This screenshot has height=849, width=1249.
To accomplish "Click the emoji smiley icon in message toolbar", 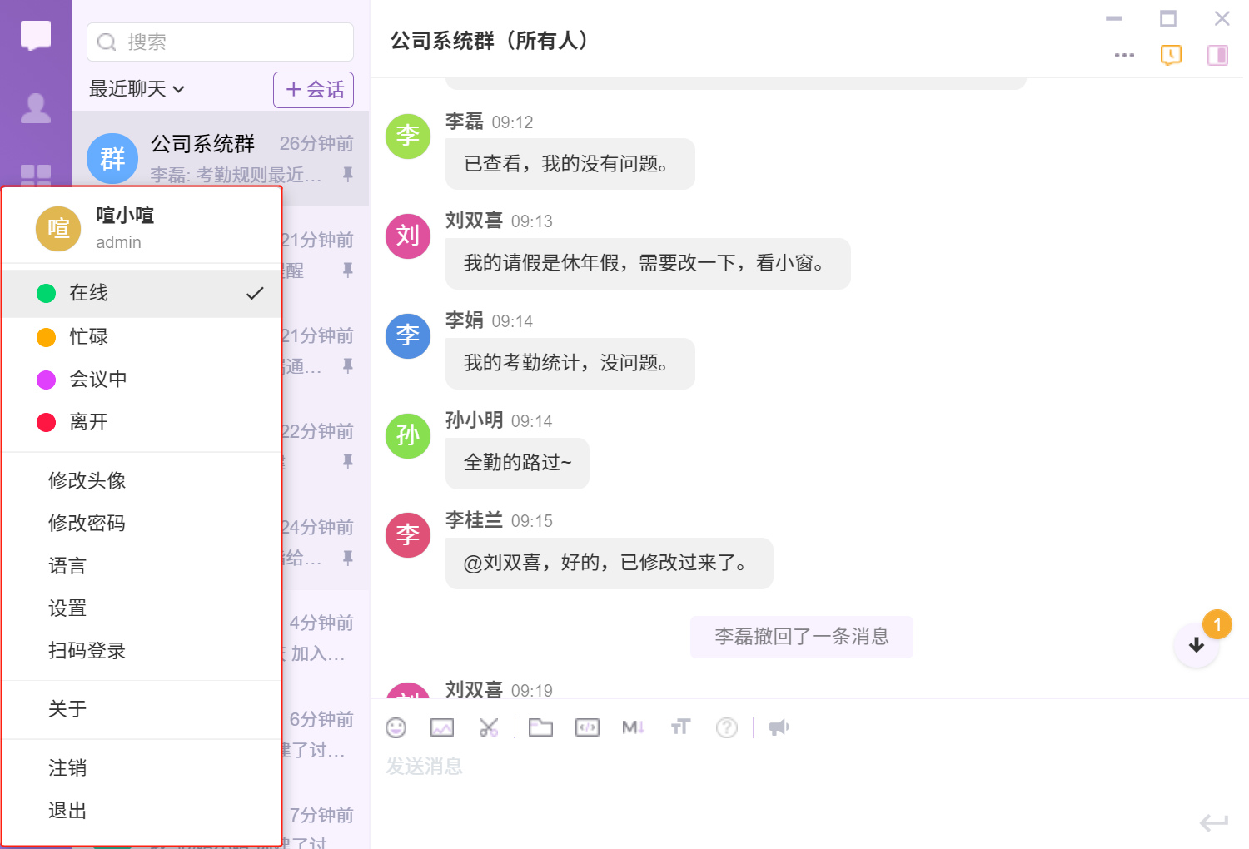I will (396, 727).
